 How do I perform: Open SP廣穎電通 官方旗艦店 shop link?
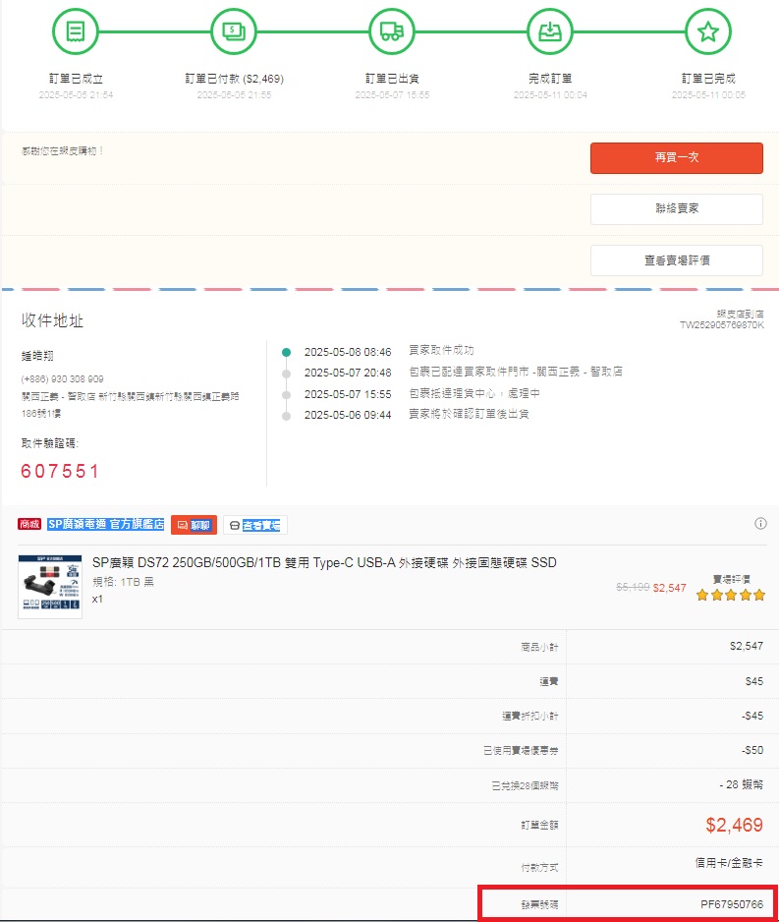pyautogui.click(x=106, y=525)
